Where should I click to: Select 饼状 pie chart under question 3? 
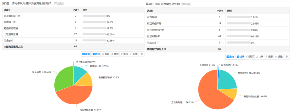click(96, 54)
